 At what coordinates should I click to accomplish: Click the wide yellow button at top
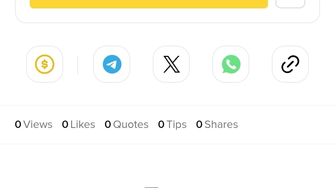coord(149,4)
